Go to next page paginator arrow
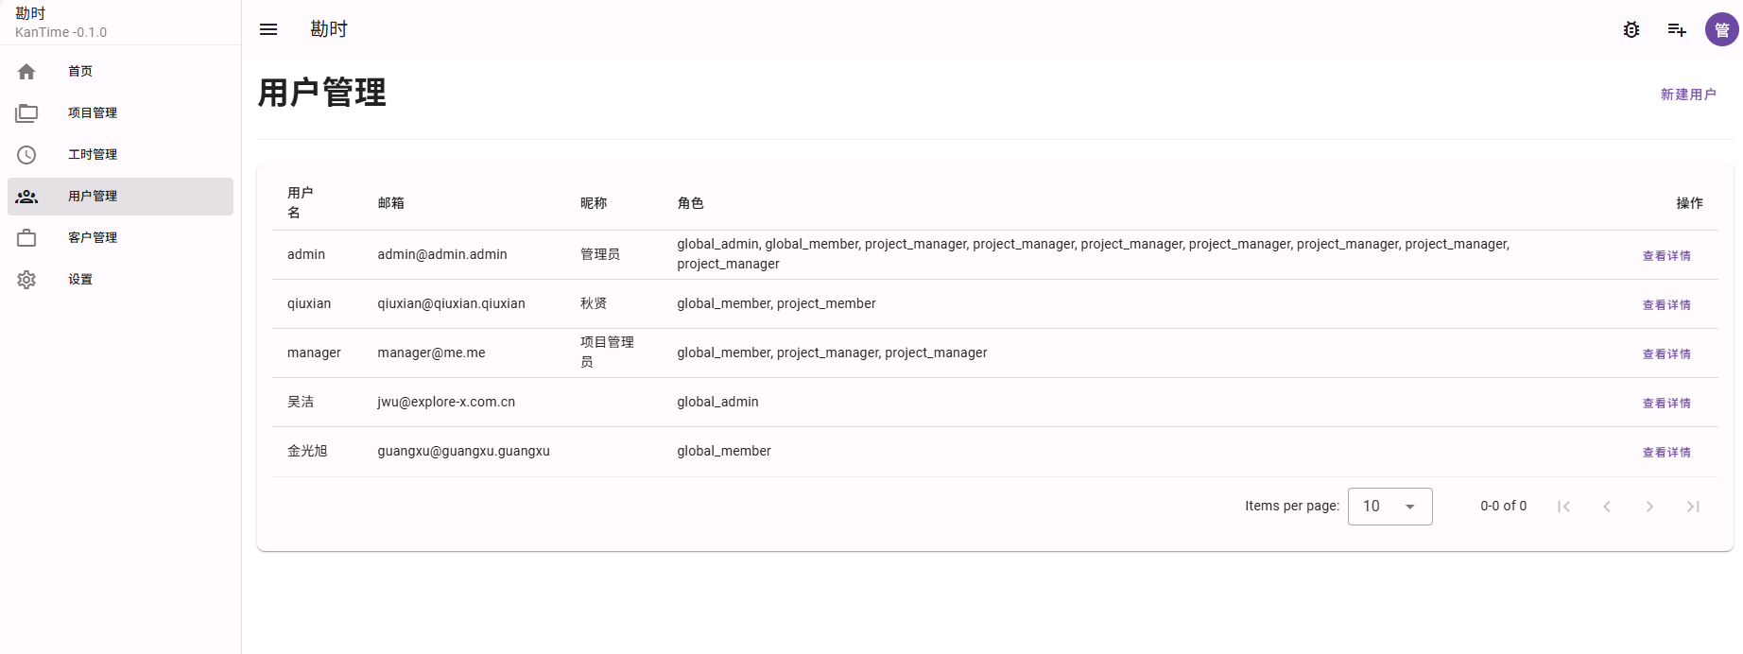Screen dimensions: 1743x654 point(1649,507)
